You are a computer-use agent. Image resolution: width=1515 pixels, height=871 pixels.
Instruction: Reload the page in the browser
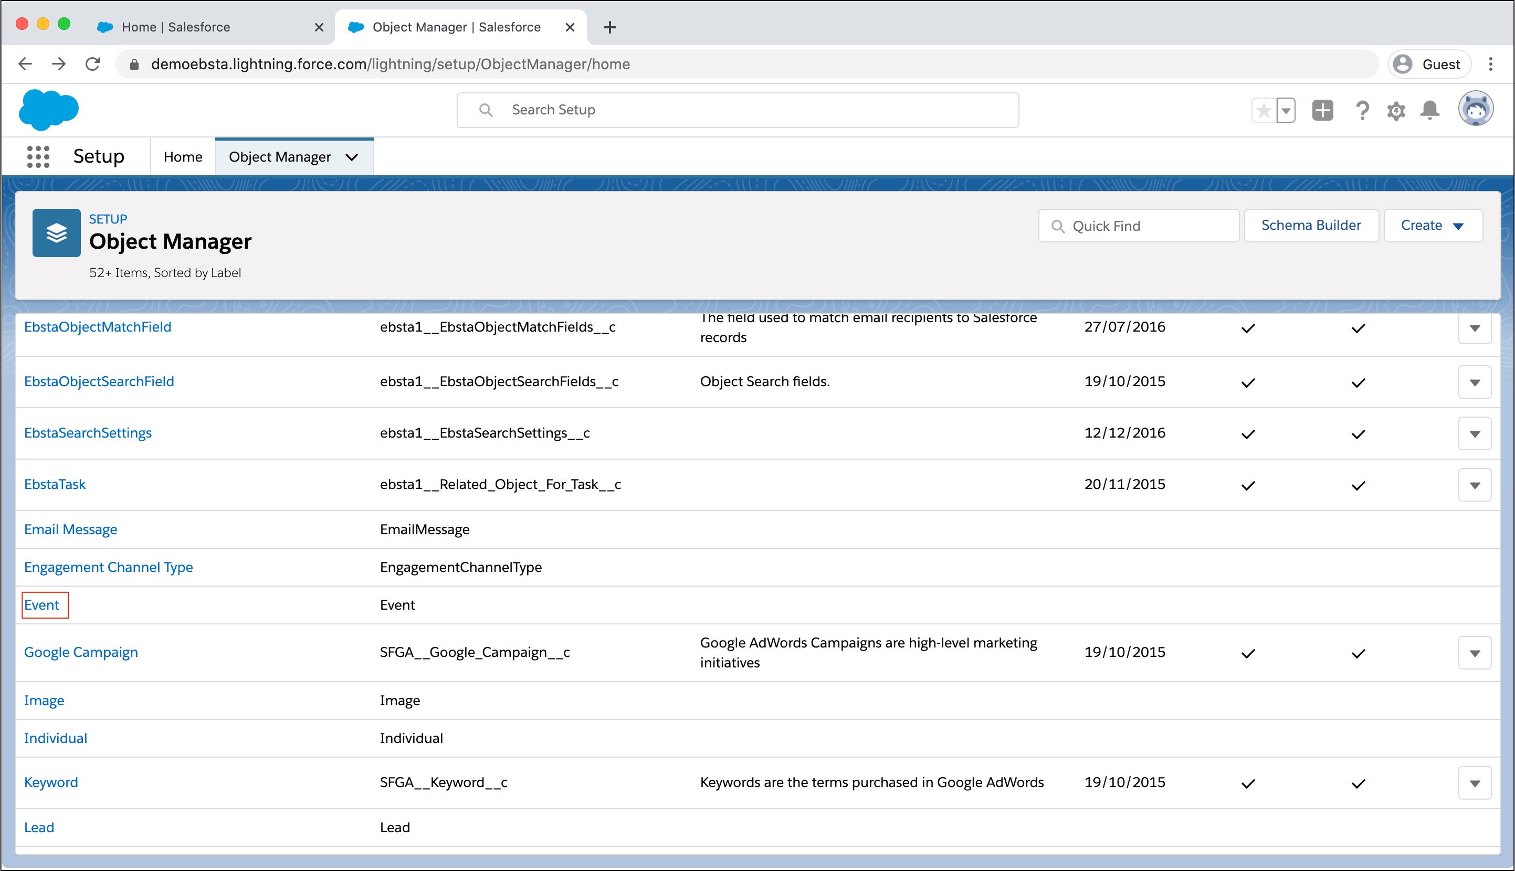[93, 64]
